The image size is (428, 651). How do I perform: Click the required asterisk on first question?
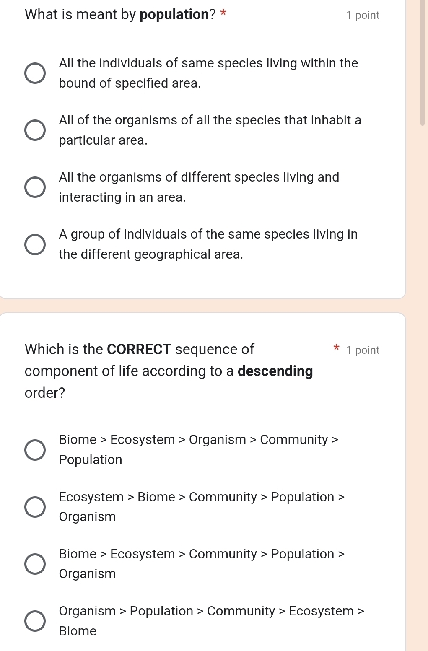223,14
